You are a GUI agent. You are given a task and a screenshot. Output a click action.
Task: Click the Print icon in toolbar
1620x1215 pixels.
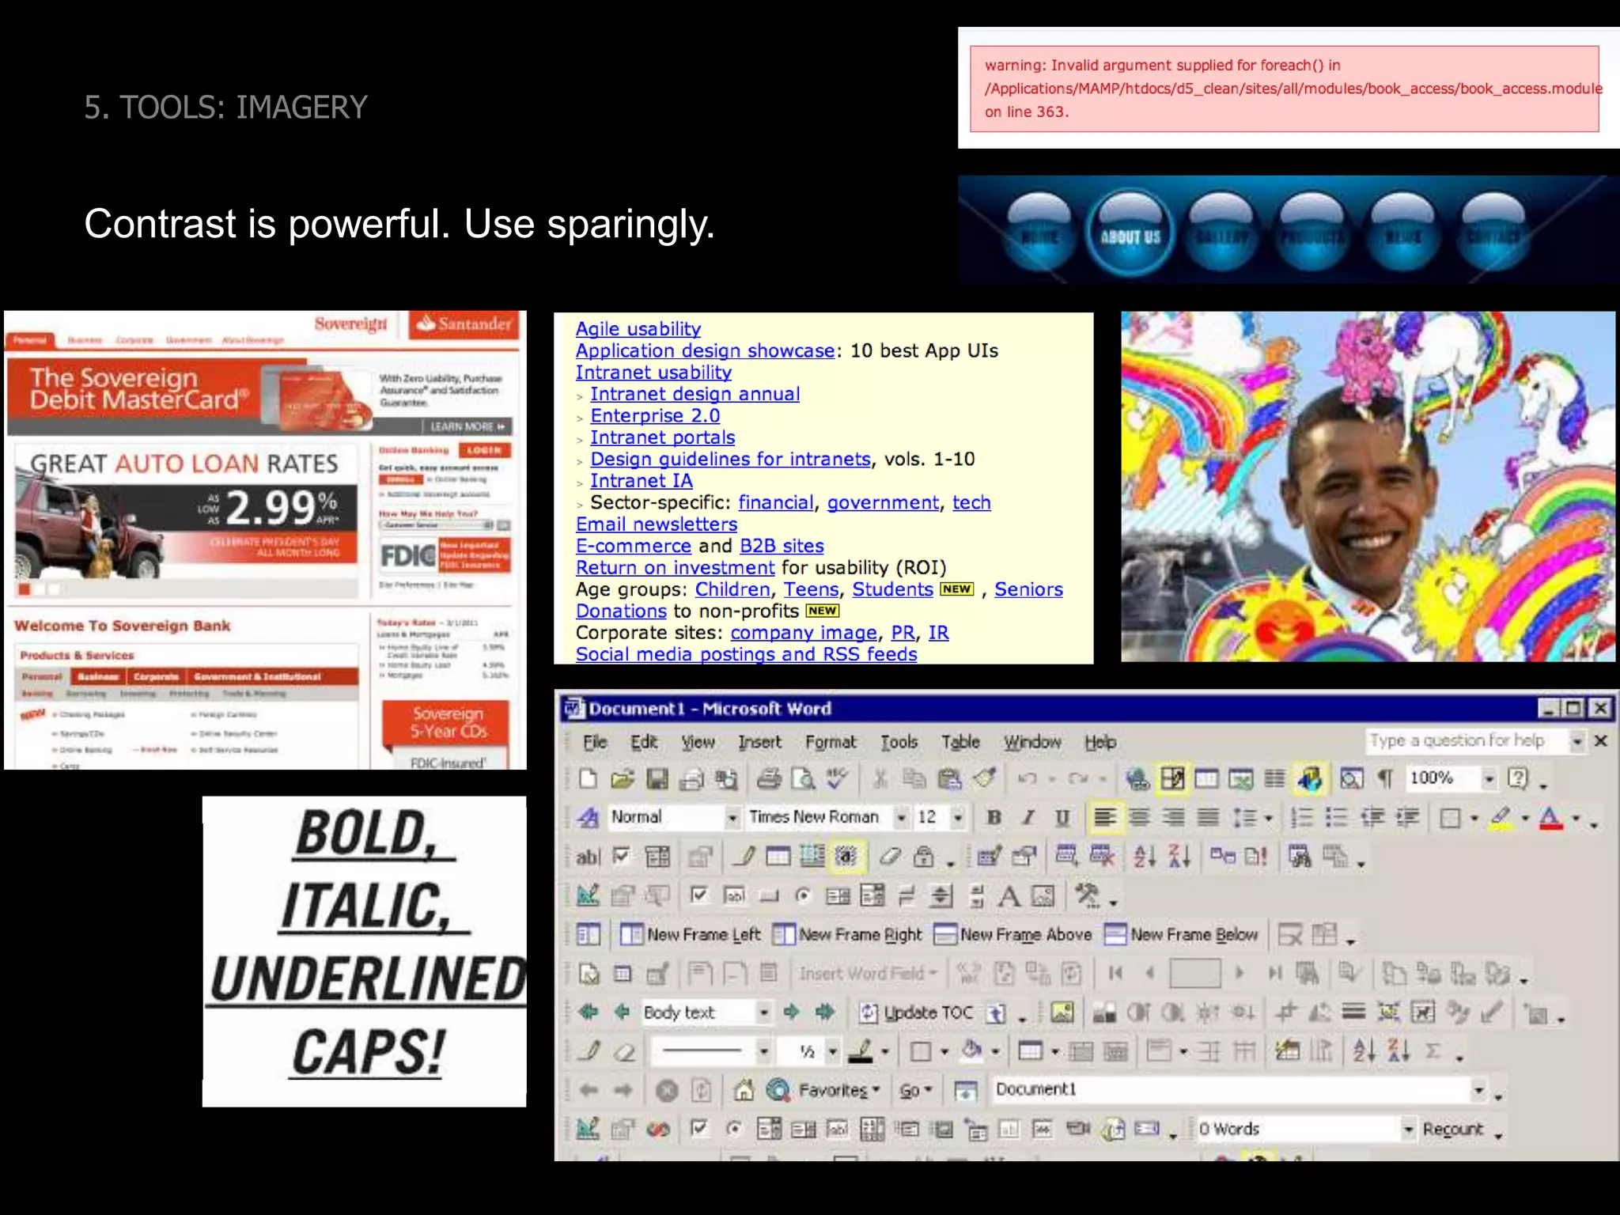(768, 779)
